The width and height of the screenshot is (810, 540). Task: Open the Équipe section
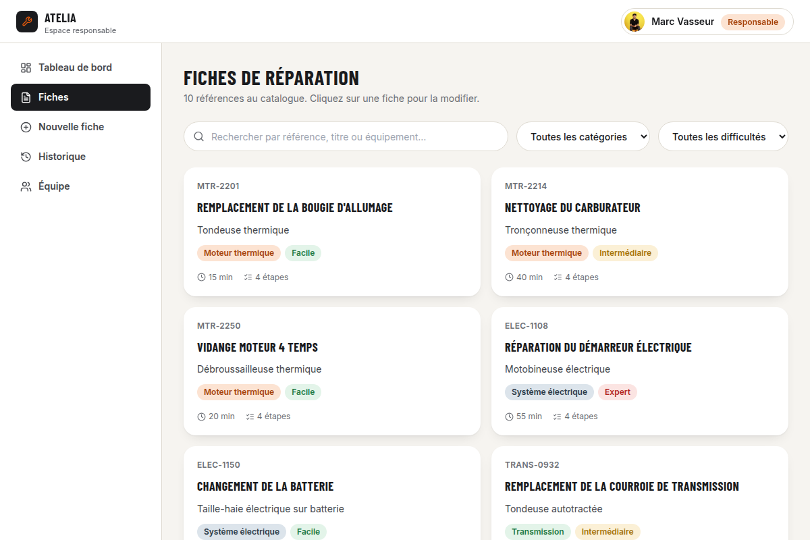[80, 186]
